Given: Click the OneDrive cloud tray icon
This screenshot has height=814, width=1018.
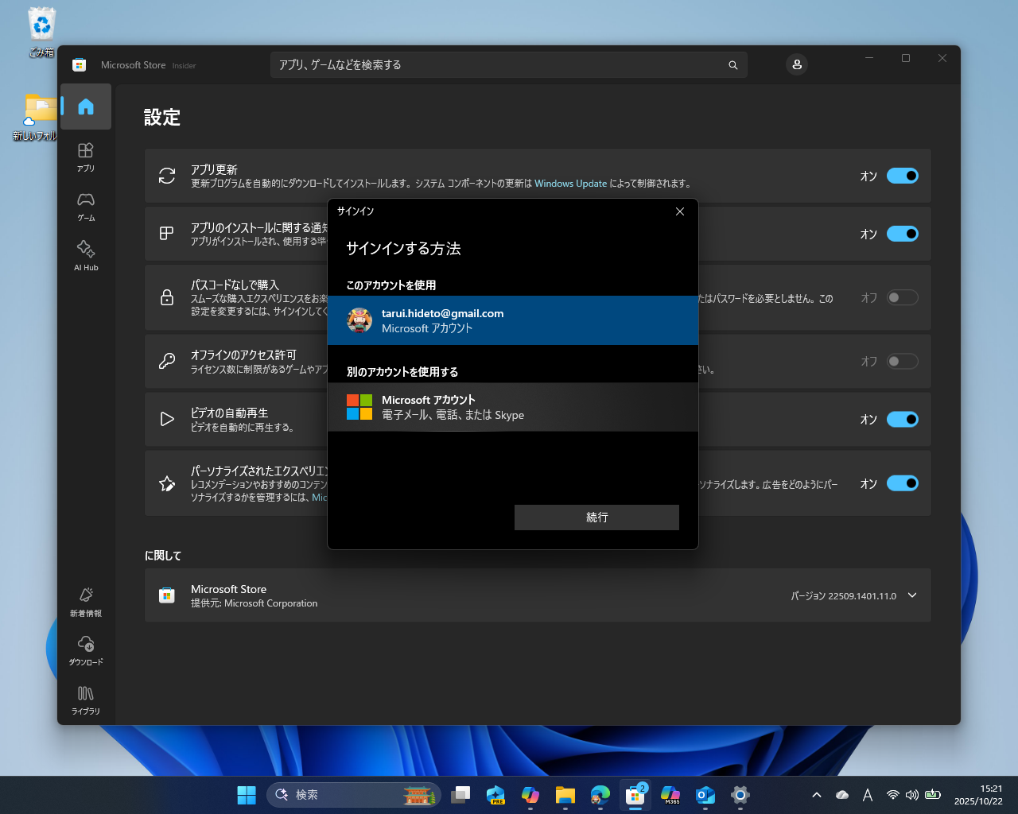Looking at the screenshot, I should click(x=842, y=795).
